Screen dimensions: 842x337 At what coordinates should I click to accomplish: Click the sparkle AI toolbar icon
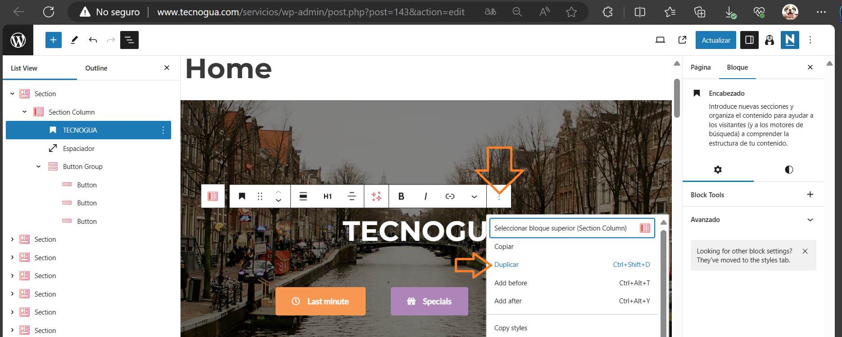[376, 196]
